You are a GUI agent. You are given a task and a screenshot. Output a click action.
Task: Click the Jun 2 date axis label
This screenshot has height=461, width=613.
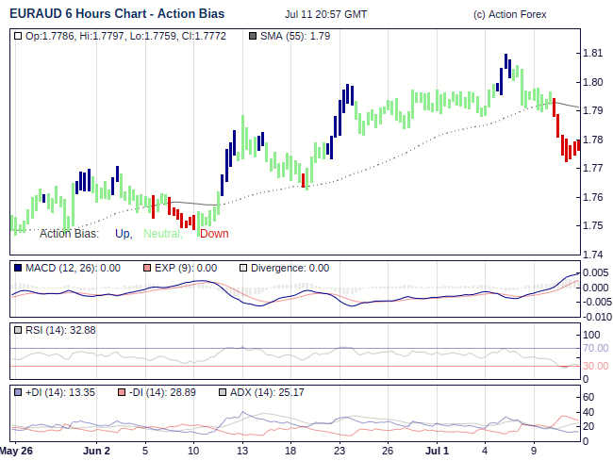click(96, 451)
